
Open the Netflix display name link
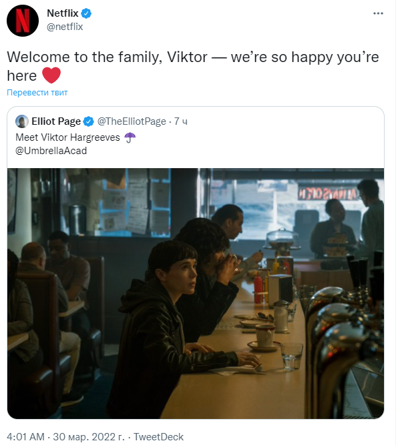pyautogui.click(x=63, y=13)
